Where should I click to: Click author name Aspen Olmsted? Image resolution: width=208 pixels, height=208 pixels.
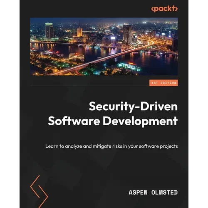click(x=153, y=193)
